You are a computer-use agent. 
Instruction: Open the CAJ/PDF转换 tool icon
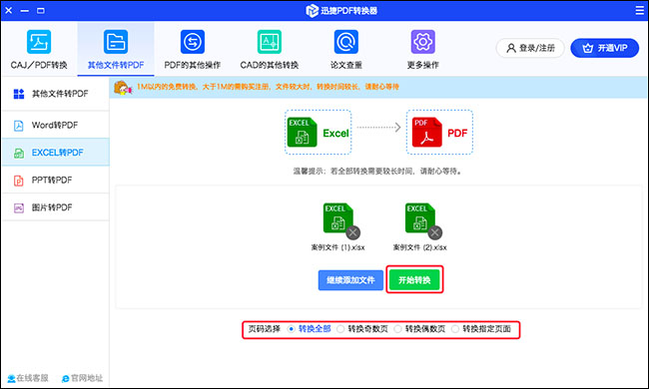tap(39, 42)
